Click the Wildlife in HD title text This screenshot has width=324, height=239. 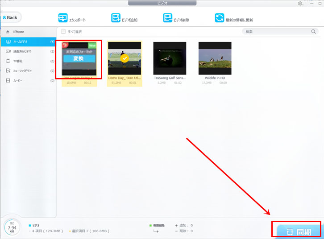pyautogui.click(x=215, y=78)
